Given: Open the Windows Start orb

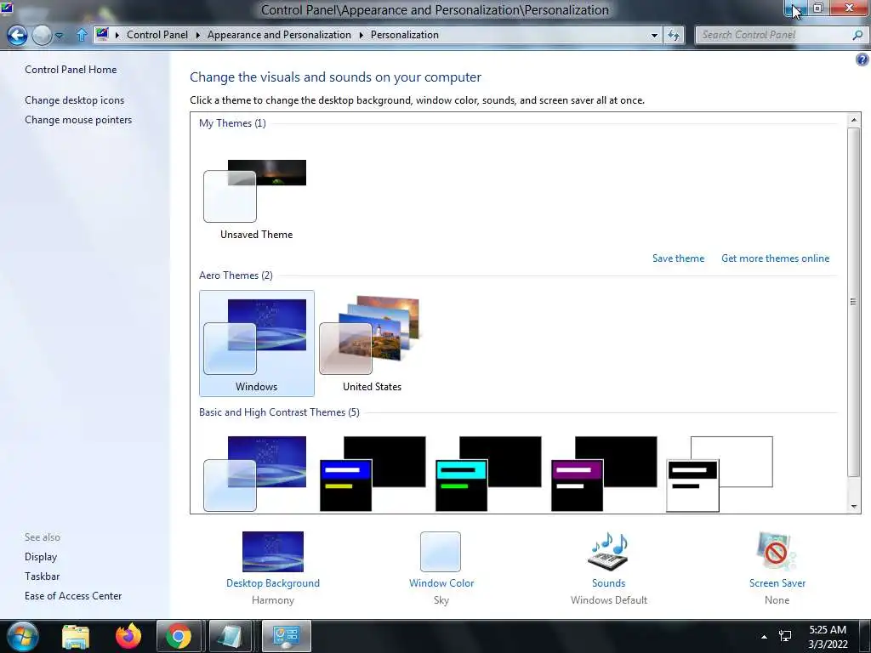Looking at the screenshot, I should click(23, 636).
